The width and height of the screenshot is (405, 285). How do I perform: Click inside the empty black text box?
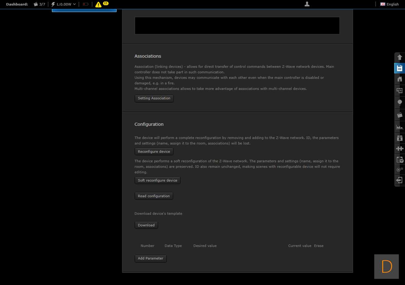pyautogui.click(x=237, y=25)
